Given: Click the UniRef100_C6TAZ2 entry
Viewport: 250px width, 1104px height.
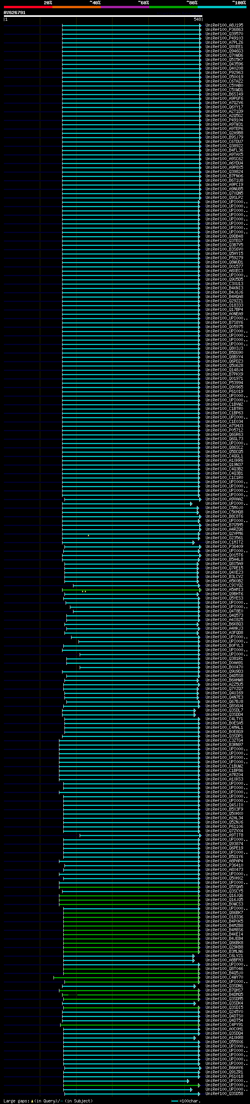Looking at the screenshot, I should pos(224,81).
